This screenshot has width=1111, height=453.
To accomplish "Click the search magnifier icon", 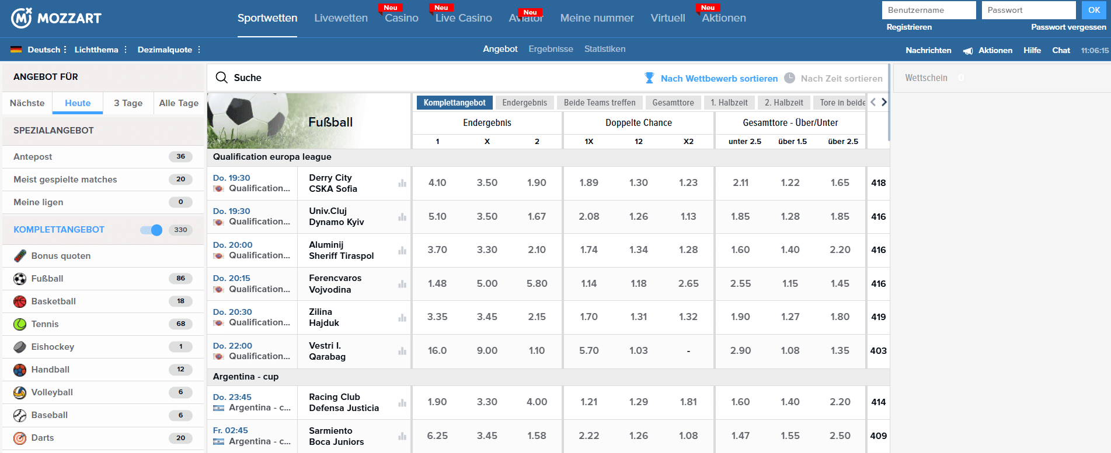I will [221, 78].
